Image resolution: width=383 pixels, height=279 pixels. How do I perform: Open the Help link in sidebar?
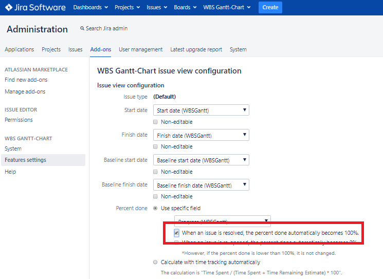(x=10, y=172)
